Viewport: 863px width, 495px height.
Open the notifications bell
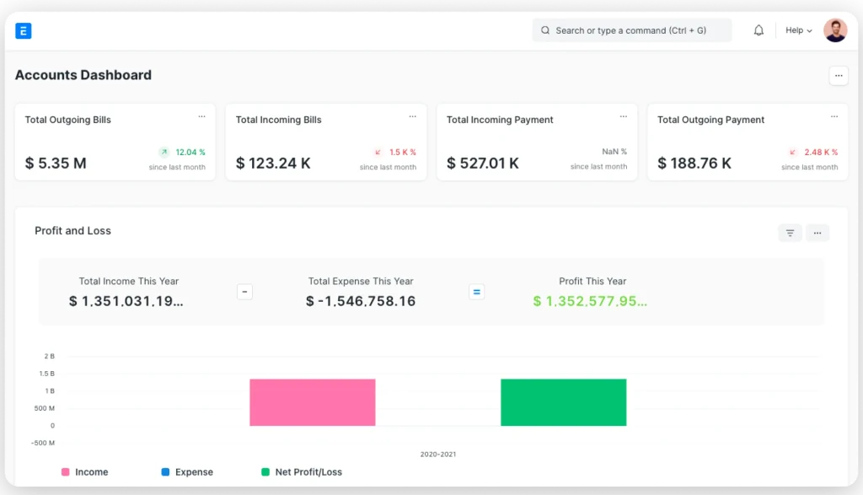point(758,30)
